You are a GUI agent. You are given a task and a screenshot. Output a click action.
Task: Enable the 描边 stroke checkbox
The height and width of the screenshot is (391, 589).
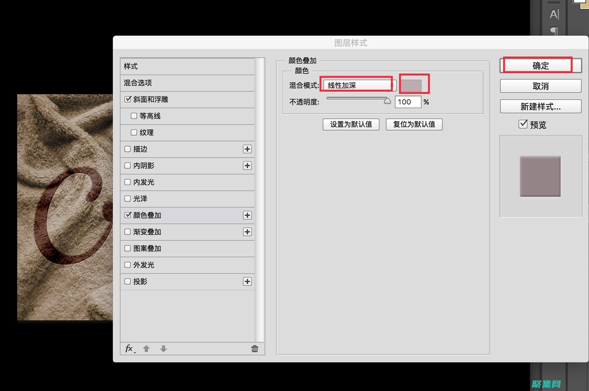[127, 149]
